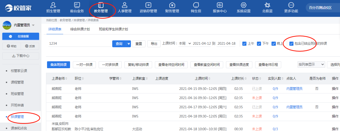
Task: Click the 重置 reset button
Action: pos(139,44)
